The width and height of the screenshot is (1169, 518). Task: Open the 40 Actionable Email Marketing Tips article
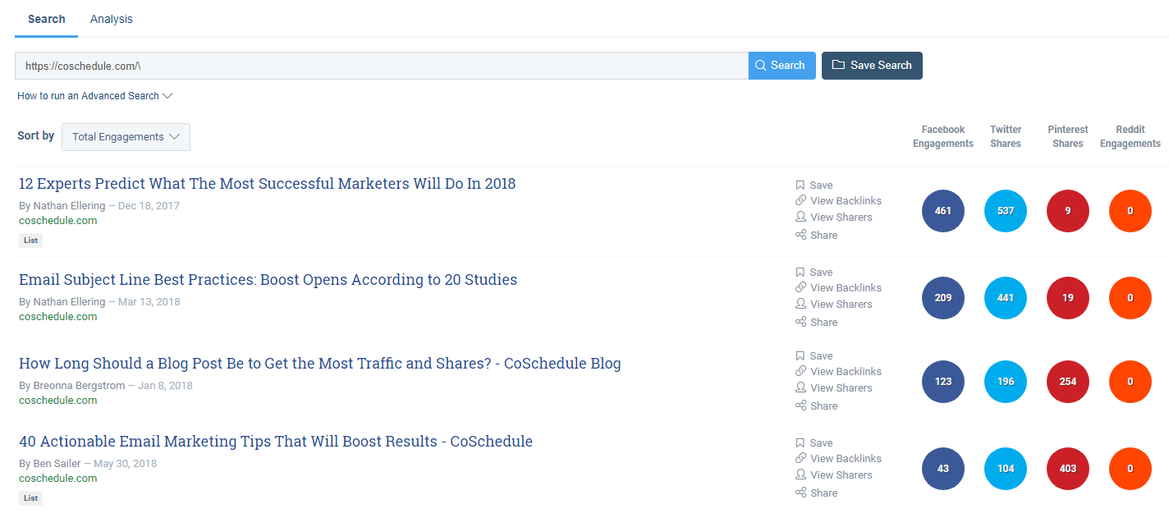(x=276, y=442)
